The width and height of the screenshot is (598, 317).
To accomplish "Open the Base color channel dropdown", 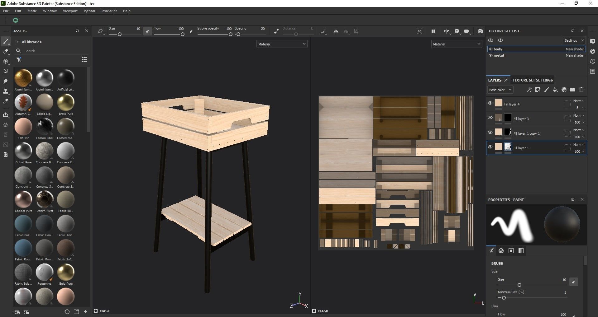I will pyautogui.click(x=500, y=90).
